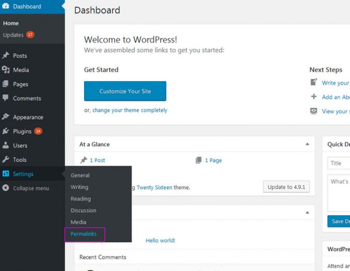Click the Users person icon
350x271 pixels.
(5, 145)
